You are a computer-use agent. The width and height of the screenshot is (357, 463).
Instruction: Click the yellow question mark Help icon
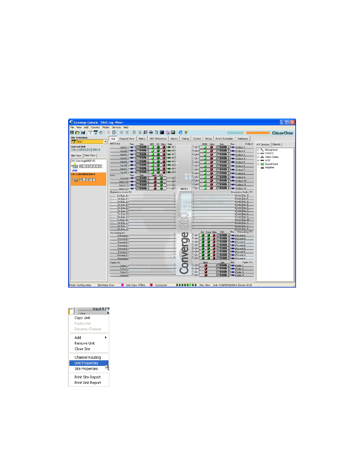tap(186, 132)
